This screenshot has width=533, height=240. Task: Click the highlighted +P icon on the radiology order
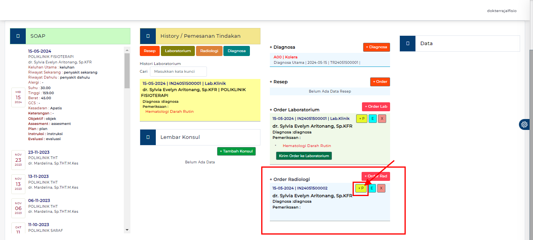[x=361, y=188]
